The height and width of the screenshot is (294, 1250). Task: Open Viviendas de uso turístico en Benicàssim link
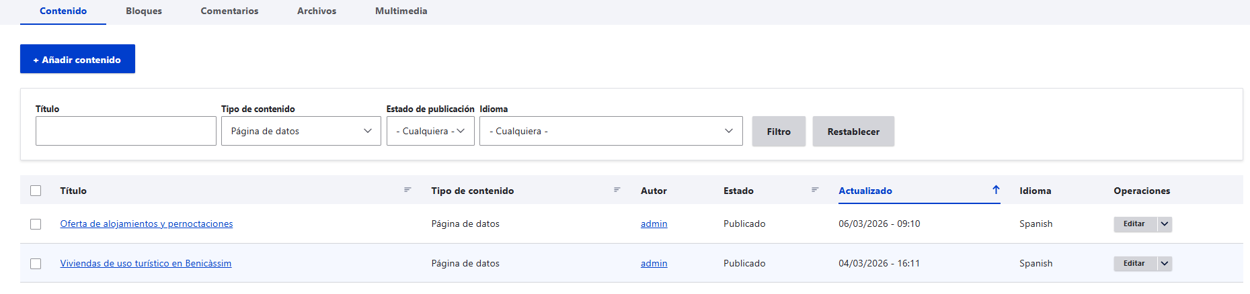coord(146,264)
